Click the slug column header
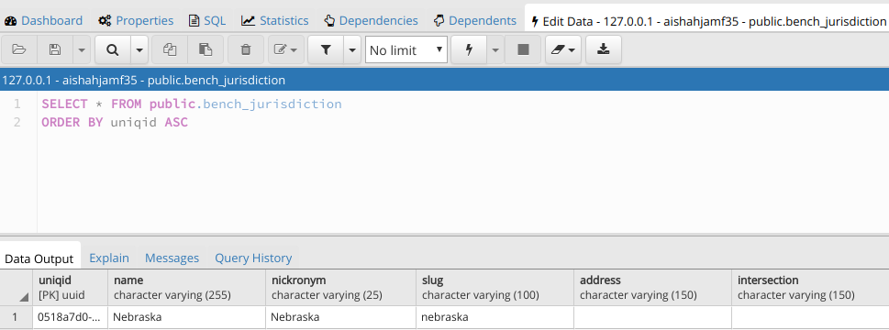The height and width of the screenshot is (330, 889). coord(495,288)
